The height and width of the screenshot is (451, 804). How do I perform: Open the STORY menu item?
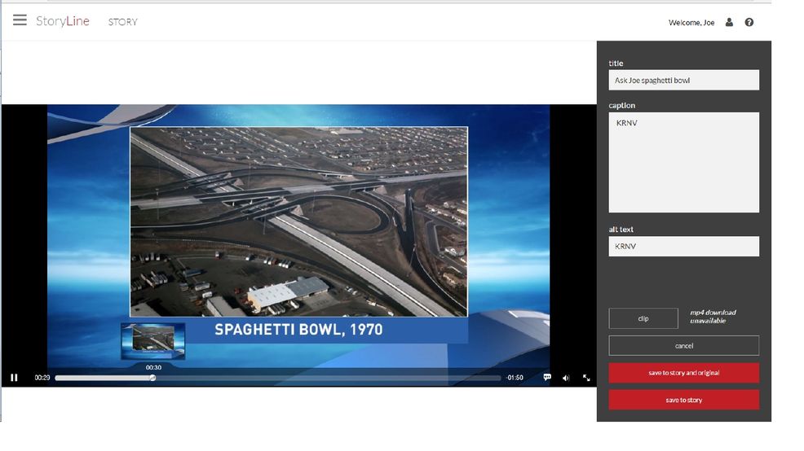(123, 22)
